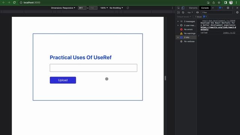The height and width of the screenshot is (135, 240).
Task: Select the No errors filter
Action: pyautogui.click(x=186, y=29)
